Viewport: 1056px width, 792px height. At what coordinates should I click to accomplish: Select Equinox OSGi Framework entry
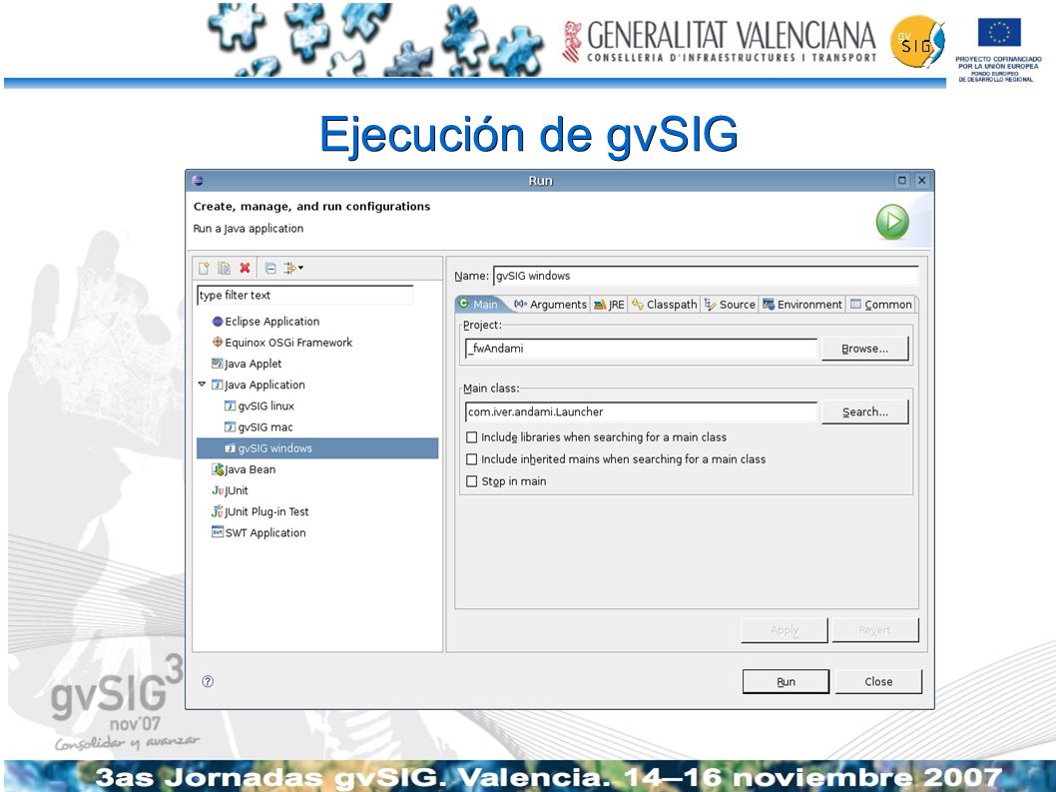tap(281, 343)
